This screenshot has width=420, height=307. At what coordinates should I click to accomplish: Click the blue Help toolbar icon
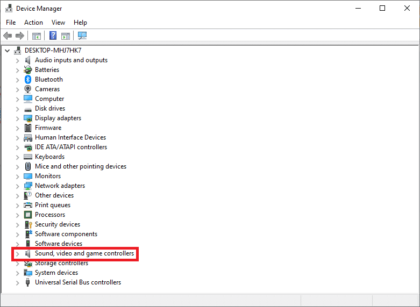53,35
